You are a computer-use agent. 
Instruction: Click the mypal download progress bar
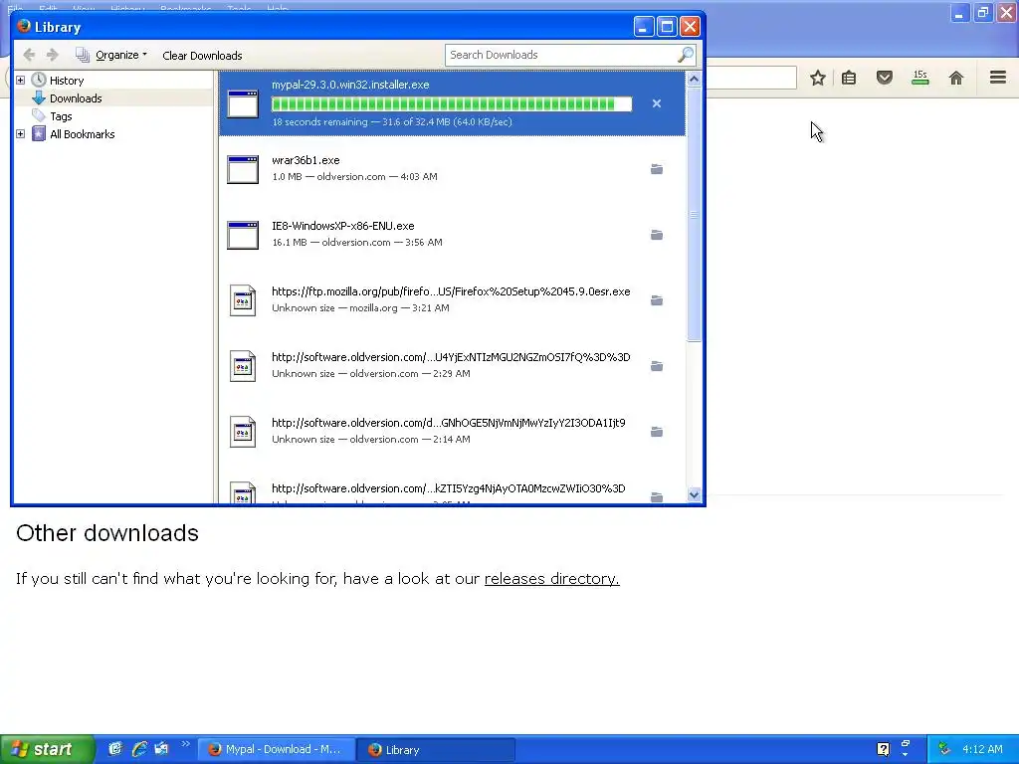[452, 103]
